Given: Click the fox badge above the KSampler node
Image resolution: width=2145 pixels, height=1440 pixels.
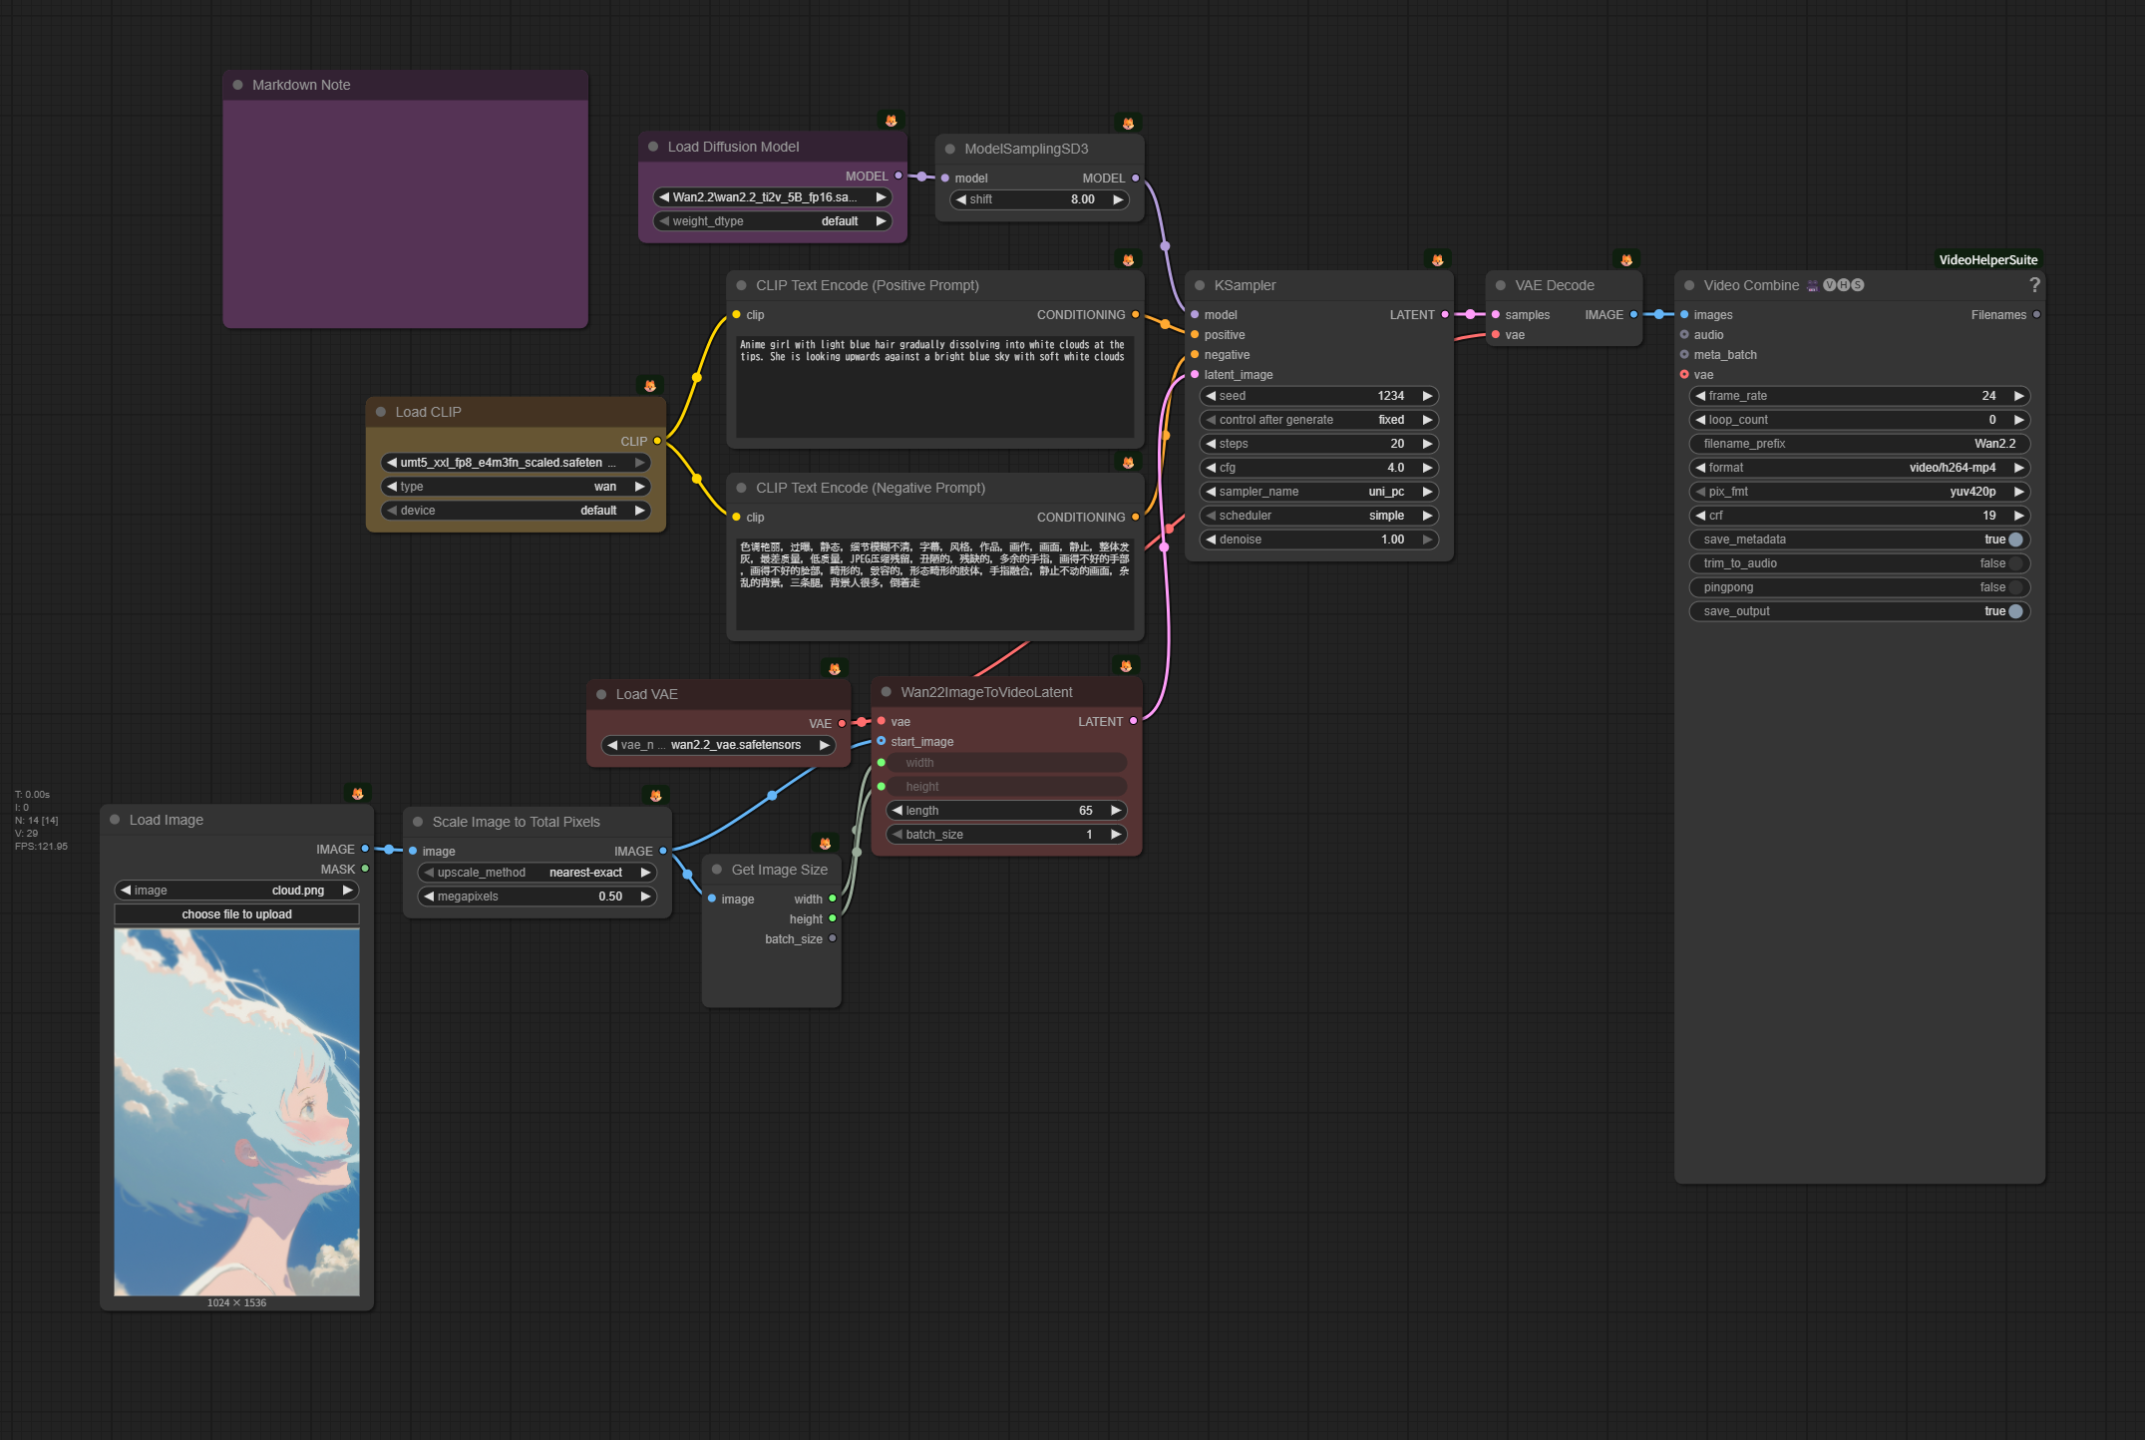Looking at the screenshot, I should (x=1437, y=260).
